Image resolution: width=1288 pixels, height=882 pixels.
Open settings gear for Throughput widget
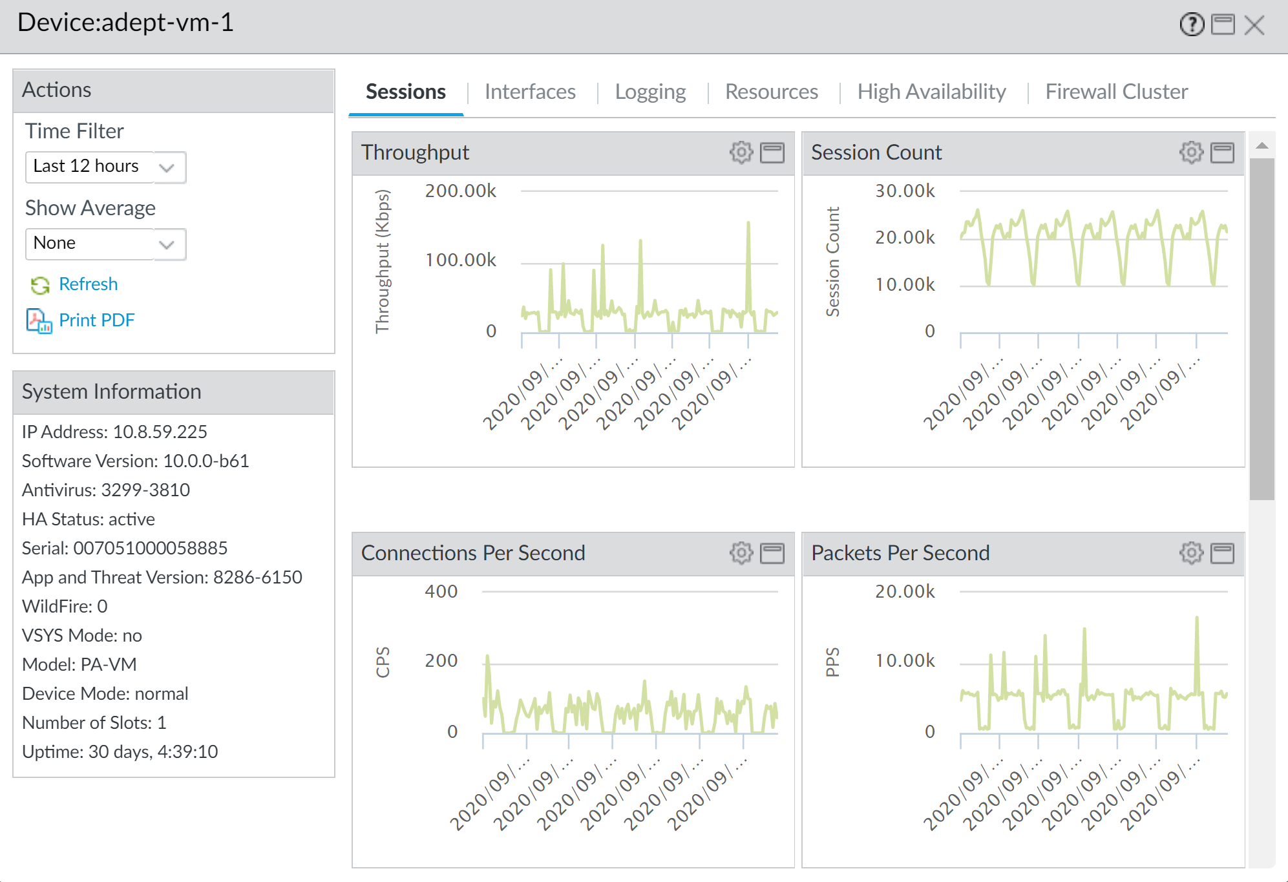pos(741,152)
